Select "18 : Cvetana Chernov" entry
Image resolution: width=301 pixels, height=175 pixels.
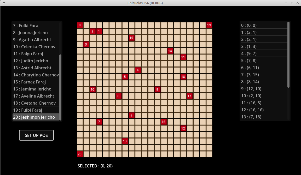36,103
